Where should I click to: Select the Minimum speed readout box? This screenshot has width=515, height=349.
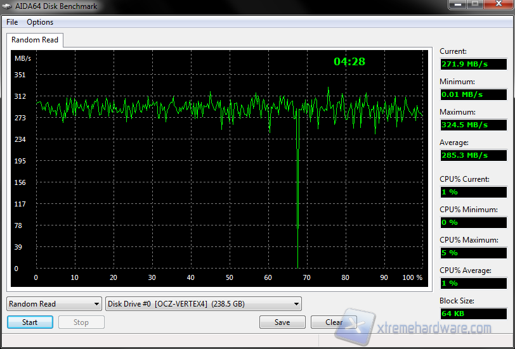pos(473,94)
